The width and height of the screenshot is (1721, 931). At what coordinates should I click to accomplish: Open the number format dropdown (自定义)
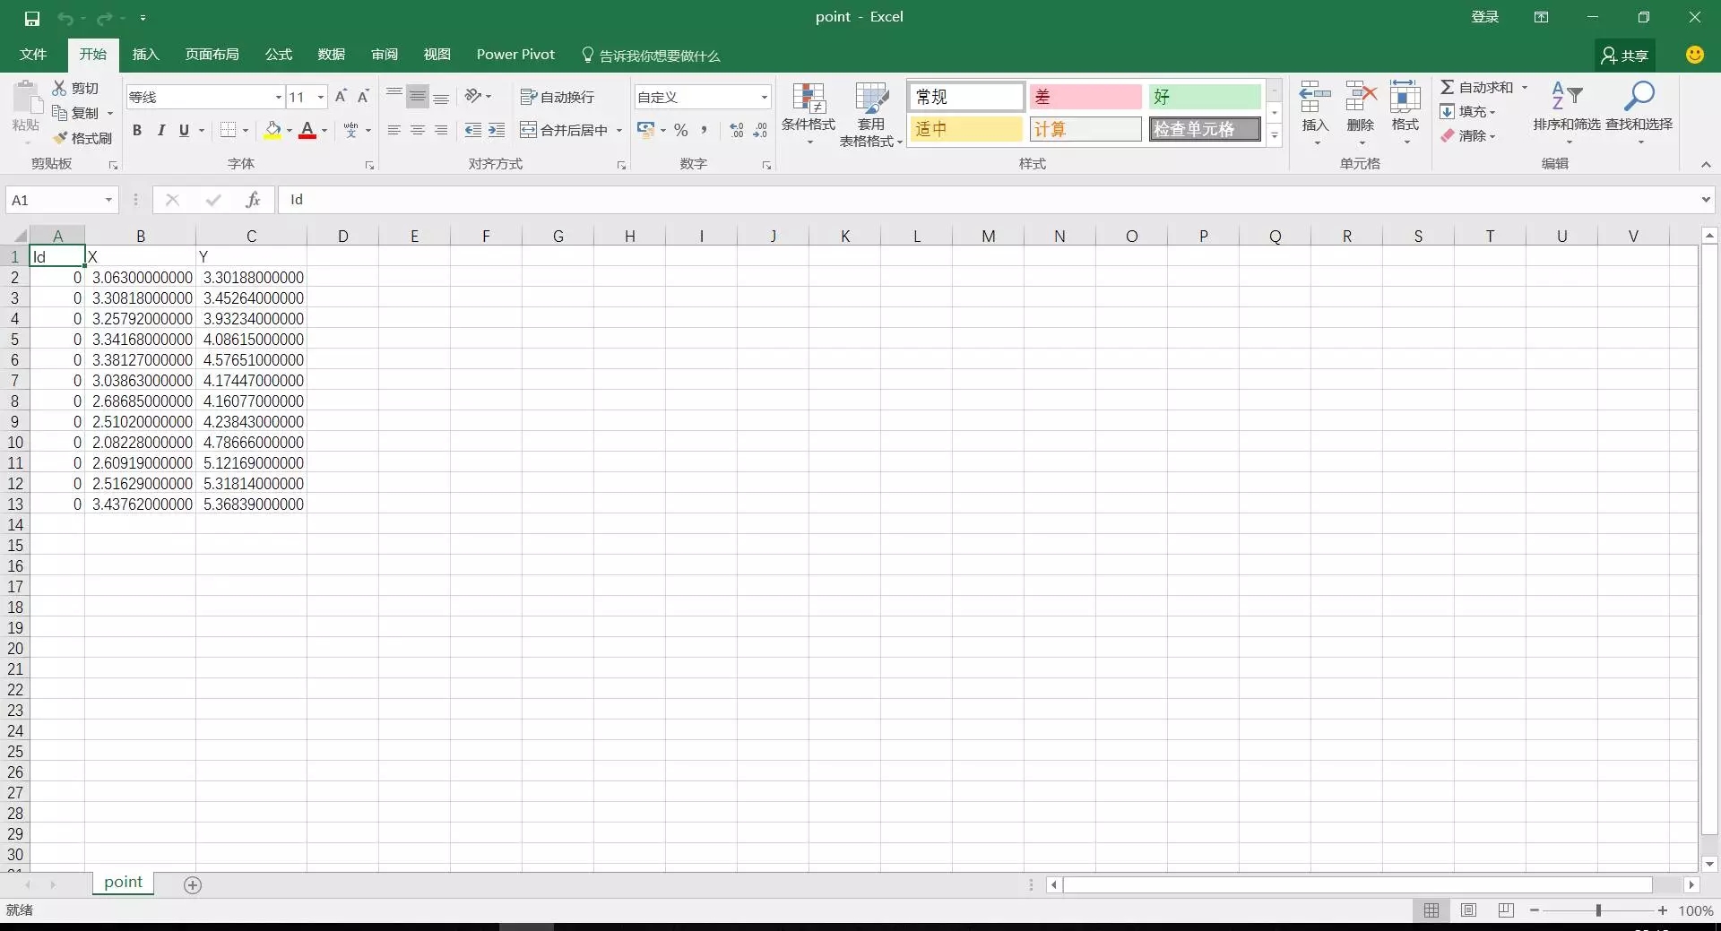pos(764,97)
